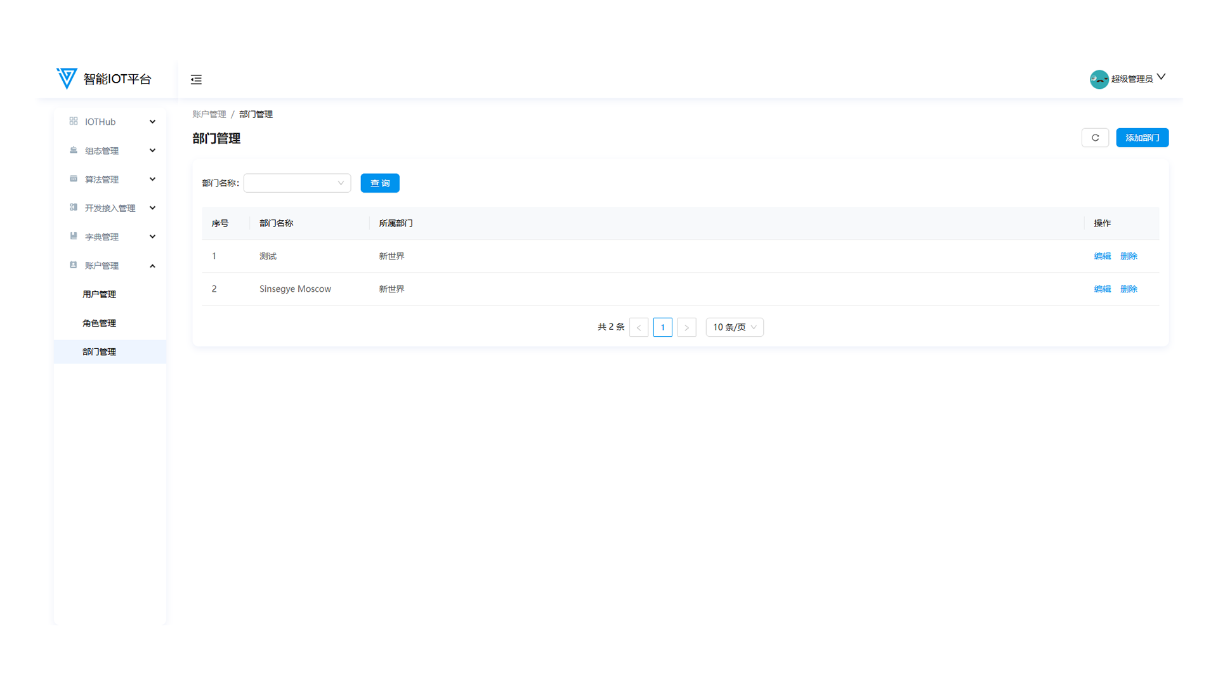The width and height of the screenshot is (1218, 685).
Task: Open 用户管理 in the sidebar
Action: [100, 294]
